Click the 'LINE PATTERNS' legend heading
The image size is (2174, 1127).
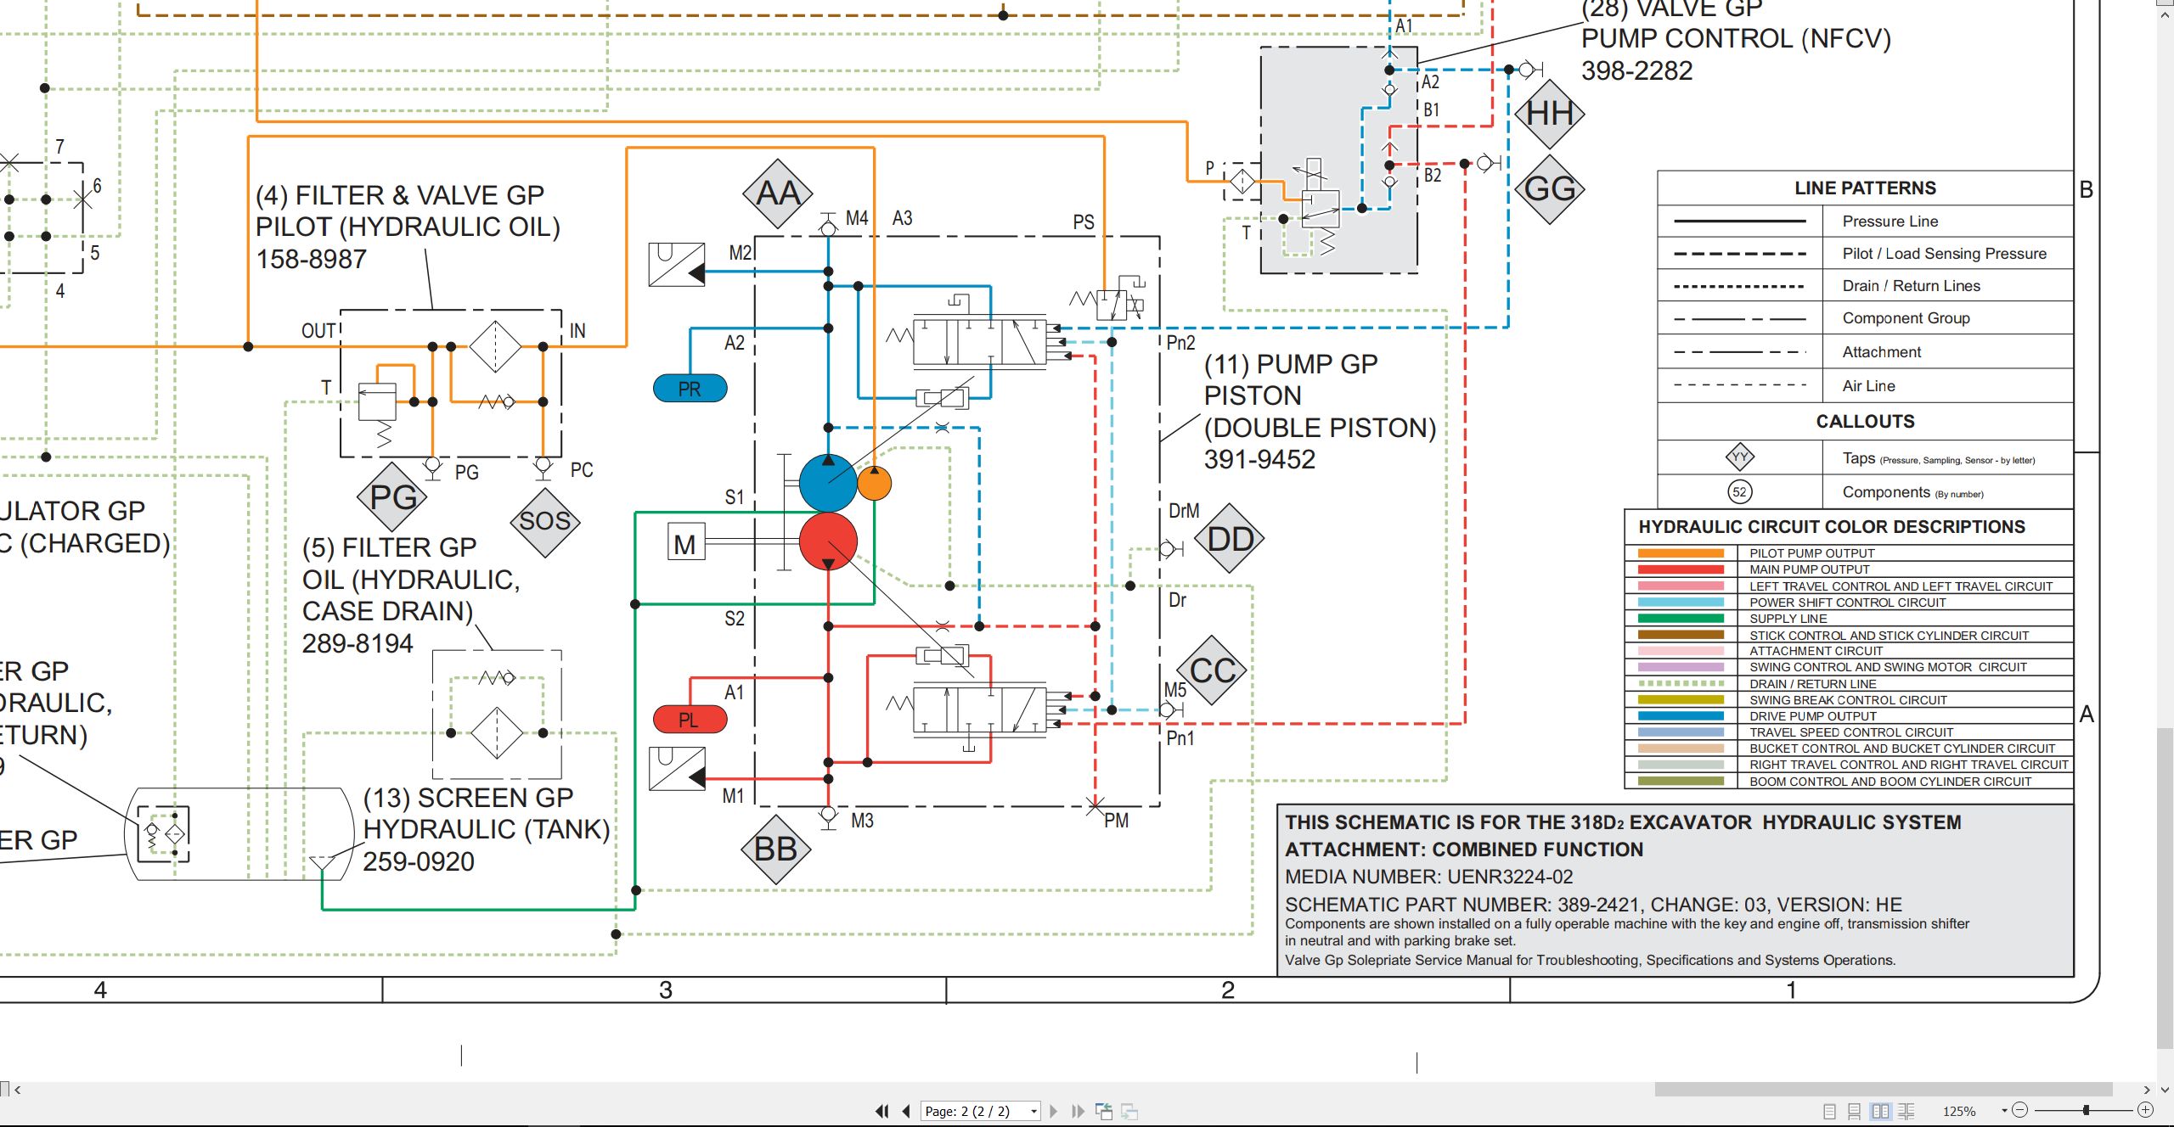tap(1865, 188)
